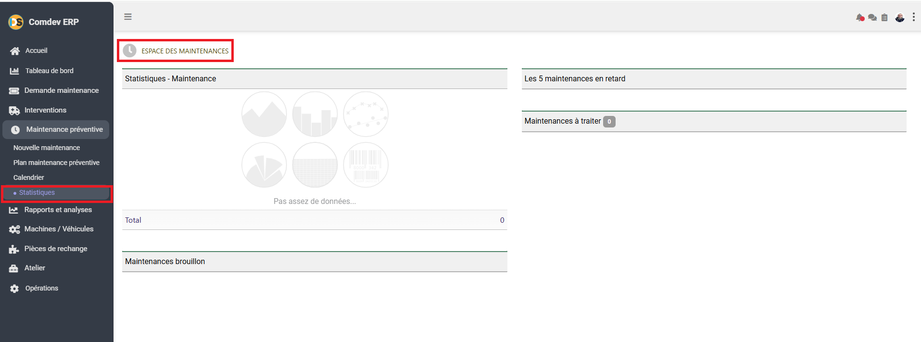Open Nouvelle maintenance
This screenshot has height=342, width=921.
click(x=47, y=148)
